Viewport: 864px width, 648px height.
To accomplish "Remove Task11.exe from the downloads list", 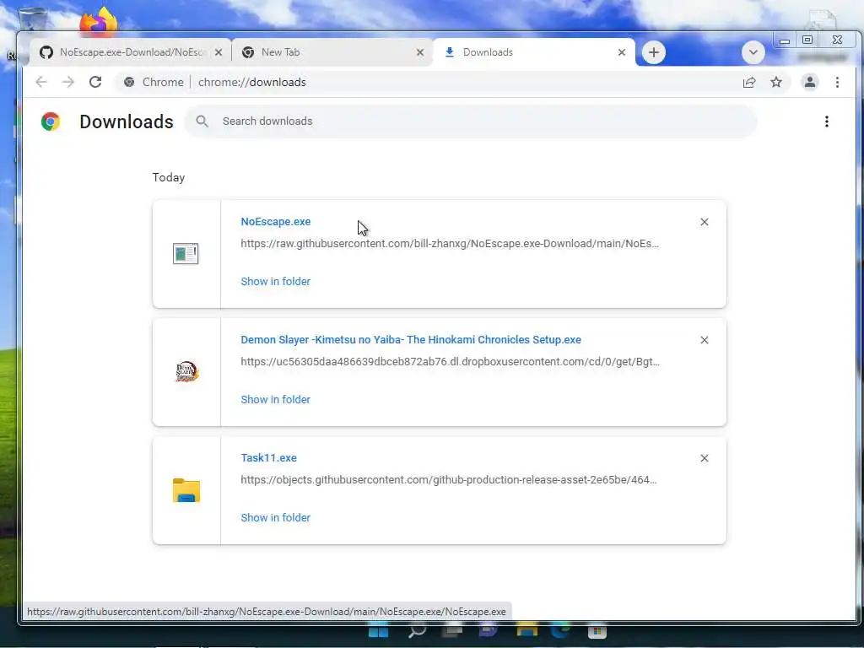I will pyautogui.click(x=704, y=458).
